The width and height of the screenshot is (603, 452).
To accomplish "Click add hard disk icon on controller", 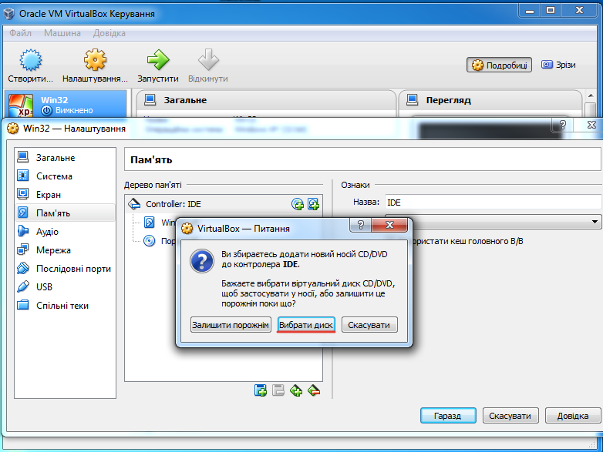I will point(313,204).
